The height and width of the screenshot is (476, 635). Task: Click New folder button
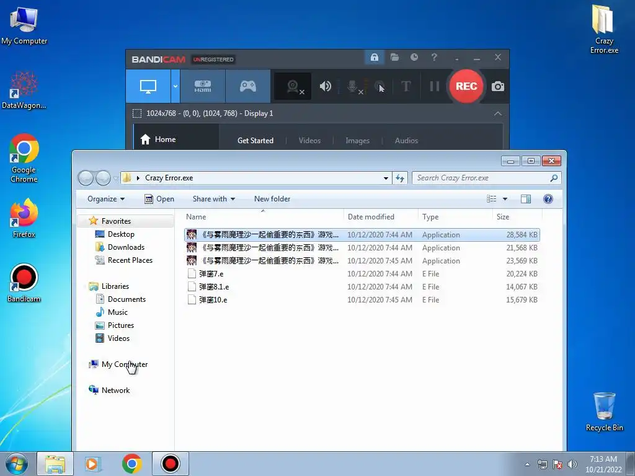click(272, 199)
